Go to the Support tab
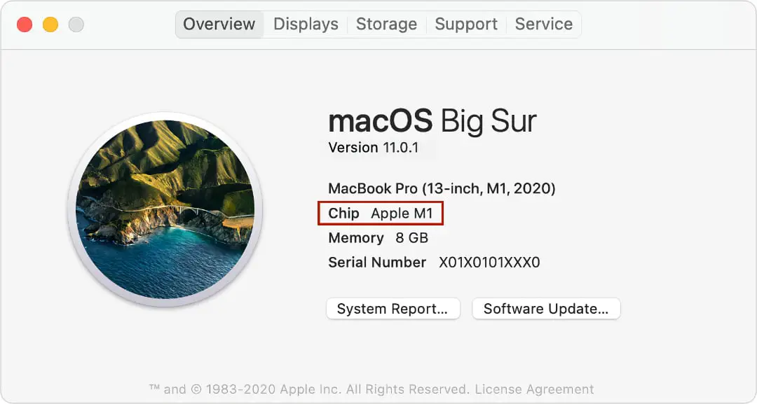The width and height of the screenshot is (757, 404). [x=466, y=24]
